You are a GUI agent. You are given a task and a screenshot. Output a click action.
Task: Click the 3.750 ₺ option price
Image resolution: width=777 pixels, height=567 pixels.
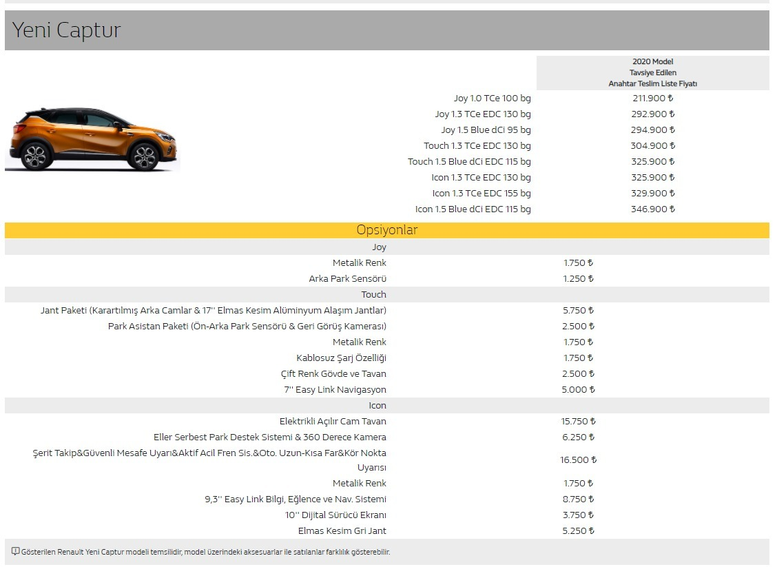pyautogui.click(x=578, y=515)
